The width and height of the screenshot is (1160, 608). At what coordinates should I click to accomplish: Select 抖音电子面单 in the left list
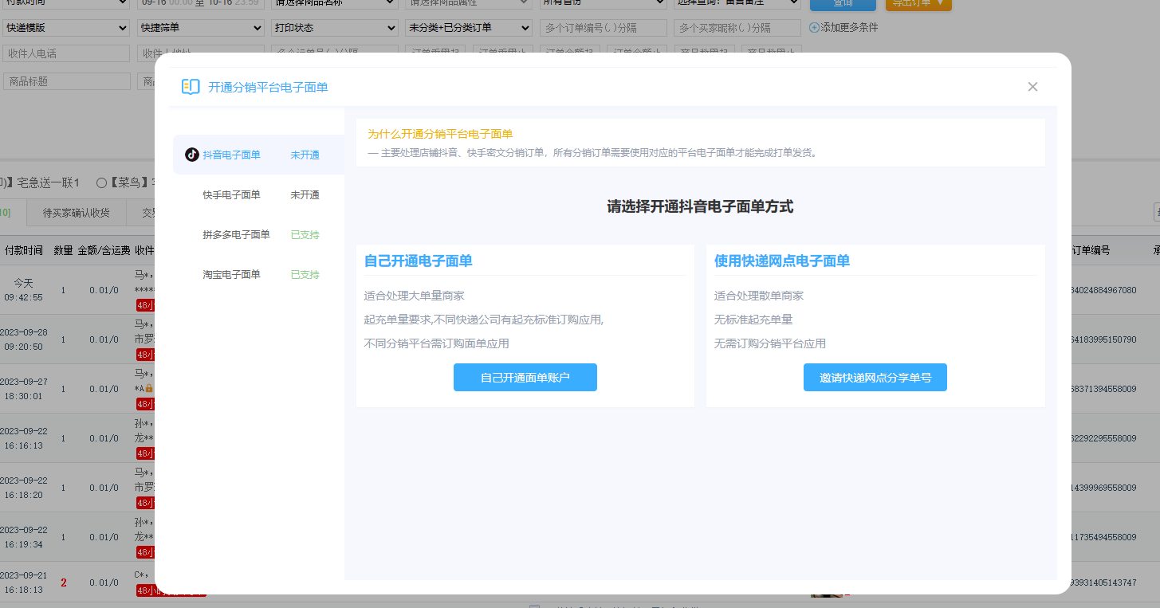pyautogui.click(x=258, y=155)
